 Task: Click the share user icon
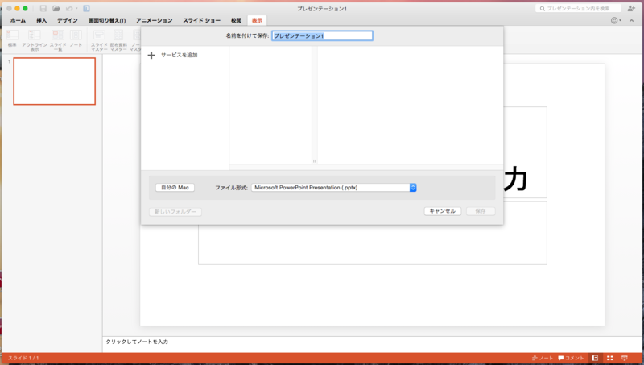click(631, 8)
